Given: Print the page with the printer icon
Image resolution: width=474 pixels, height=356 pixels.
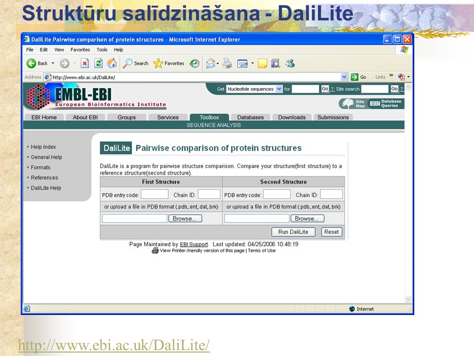Looking at the screenshot, I should coord(227,63).
